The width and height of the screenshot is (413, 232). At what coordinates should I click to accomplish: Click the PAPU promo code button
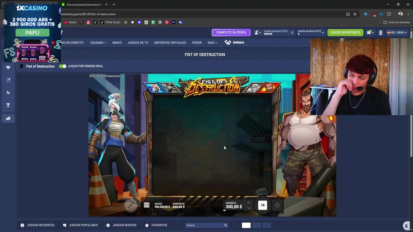(32, 33)
